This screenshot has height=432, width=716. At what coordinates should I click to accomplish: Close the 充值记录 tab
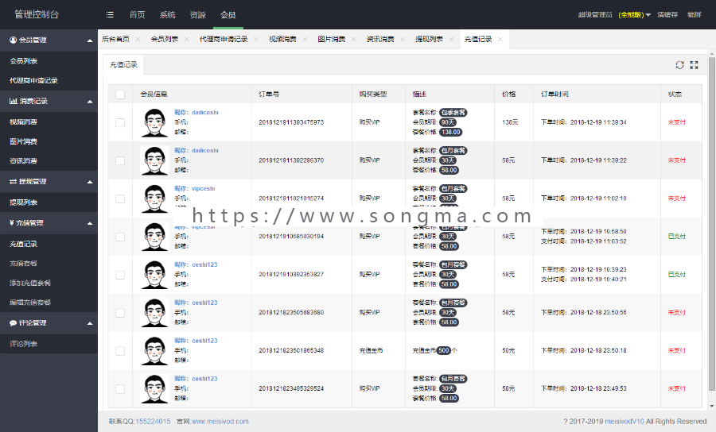(500, 40)
